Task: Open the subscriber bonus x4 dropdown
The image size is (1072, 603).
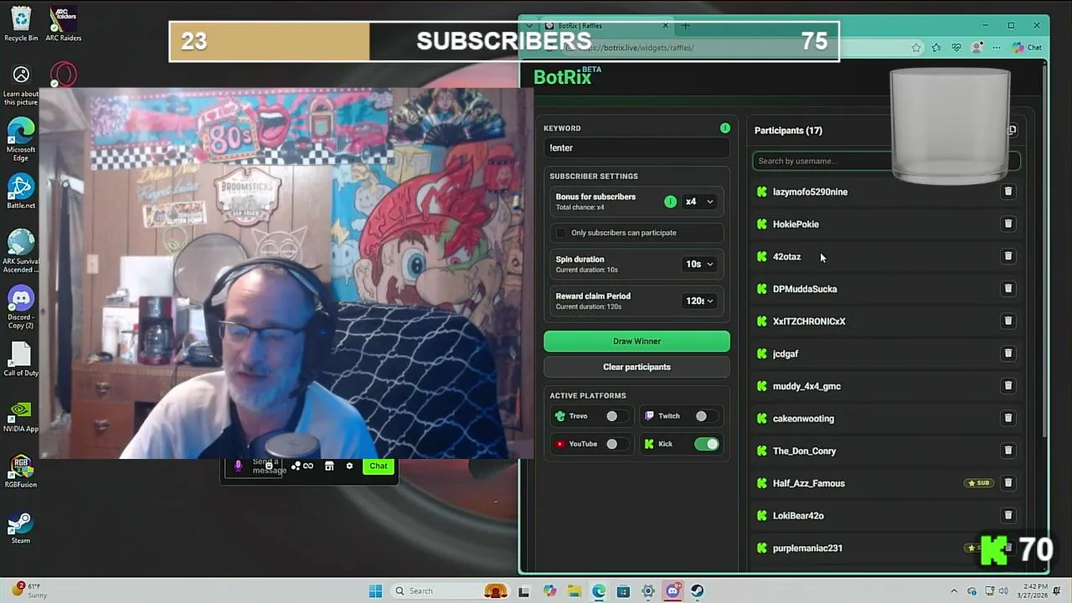Action: [x=698, y=202]
